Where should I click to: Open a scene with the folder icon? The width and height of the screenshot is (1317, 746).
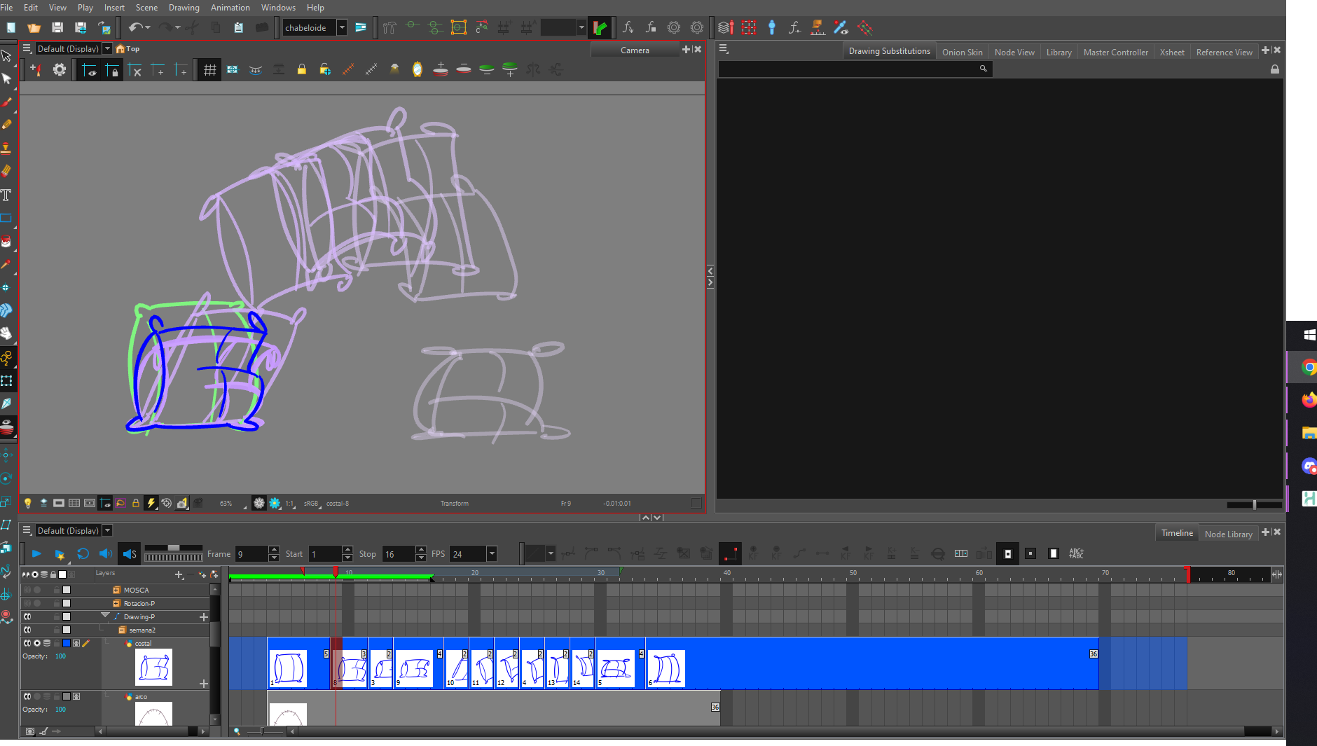[34, 28]
